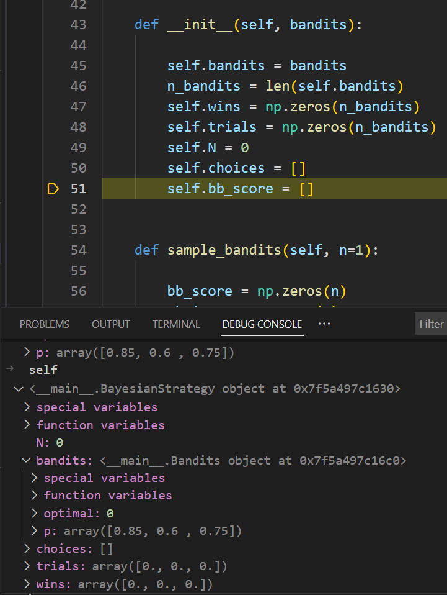Collapse the BayesianStrategy object node
The image size is (447, 595).
click(x=18, y=389)
